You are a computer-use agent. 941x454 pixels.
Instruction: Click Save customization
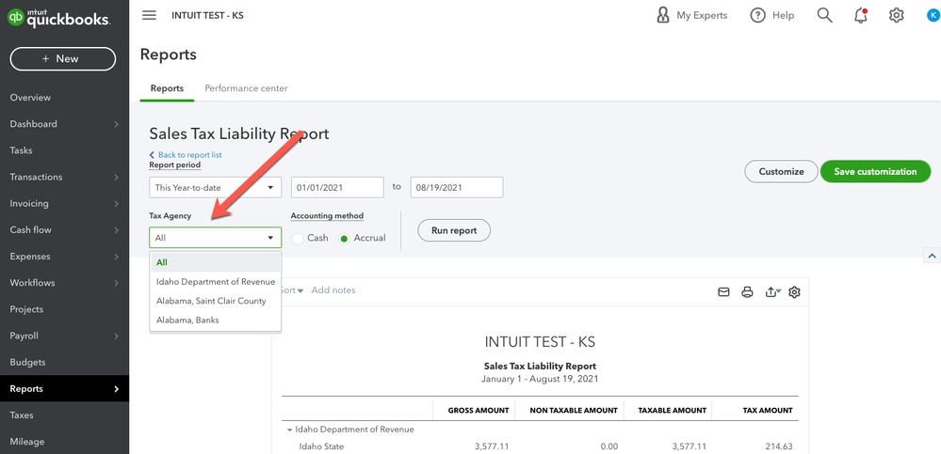point(875,171)
